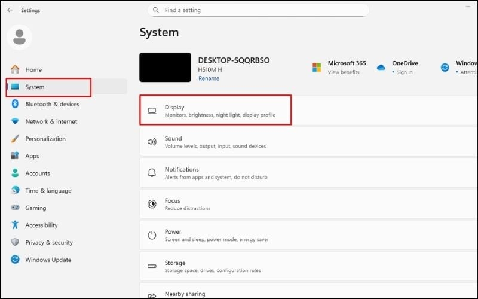
Task: Click the Rename link
Action: point(209,78)
